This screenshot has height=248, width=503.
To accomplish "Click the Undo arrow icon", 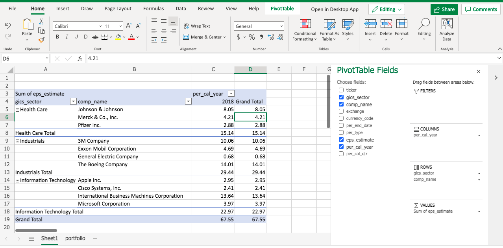I will 7,26.
